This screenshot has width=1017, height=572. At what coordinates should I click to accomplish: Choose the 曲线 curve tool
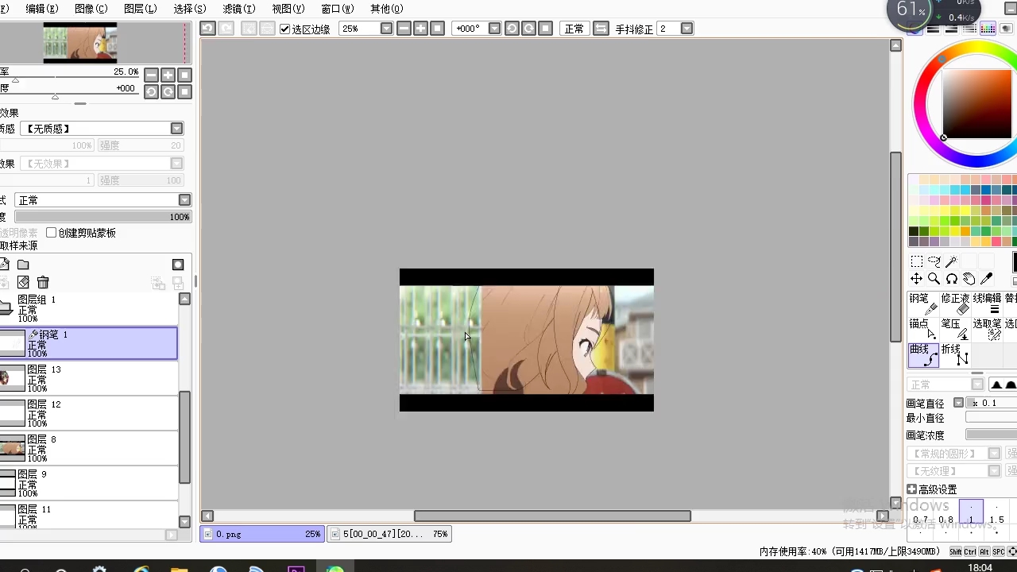point(923,354)
